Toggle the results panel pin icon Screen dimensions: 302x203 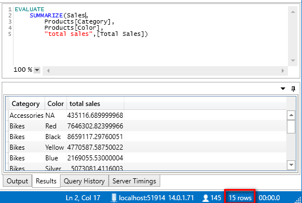pos(293,89)
